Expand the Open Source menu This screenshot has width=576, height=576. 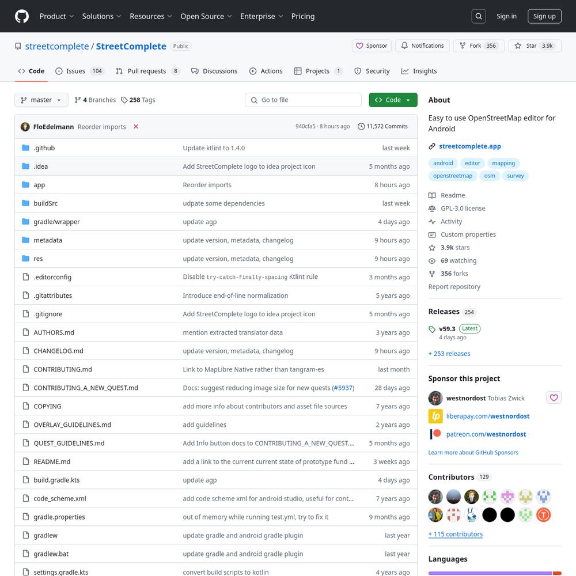tap(206, 16)
